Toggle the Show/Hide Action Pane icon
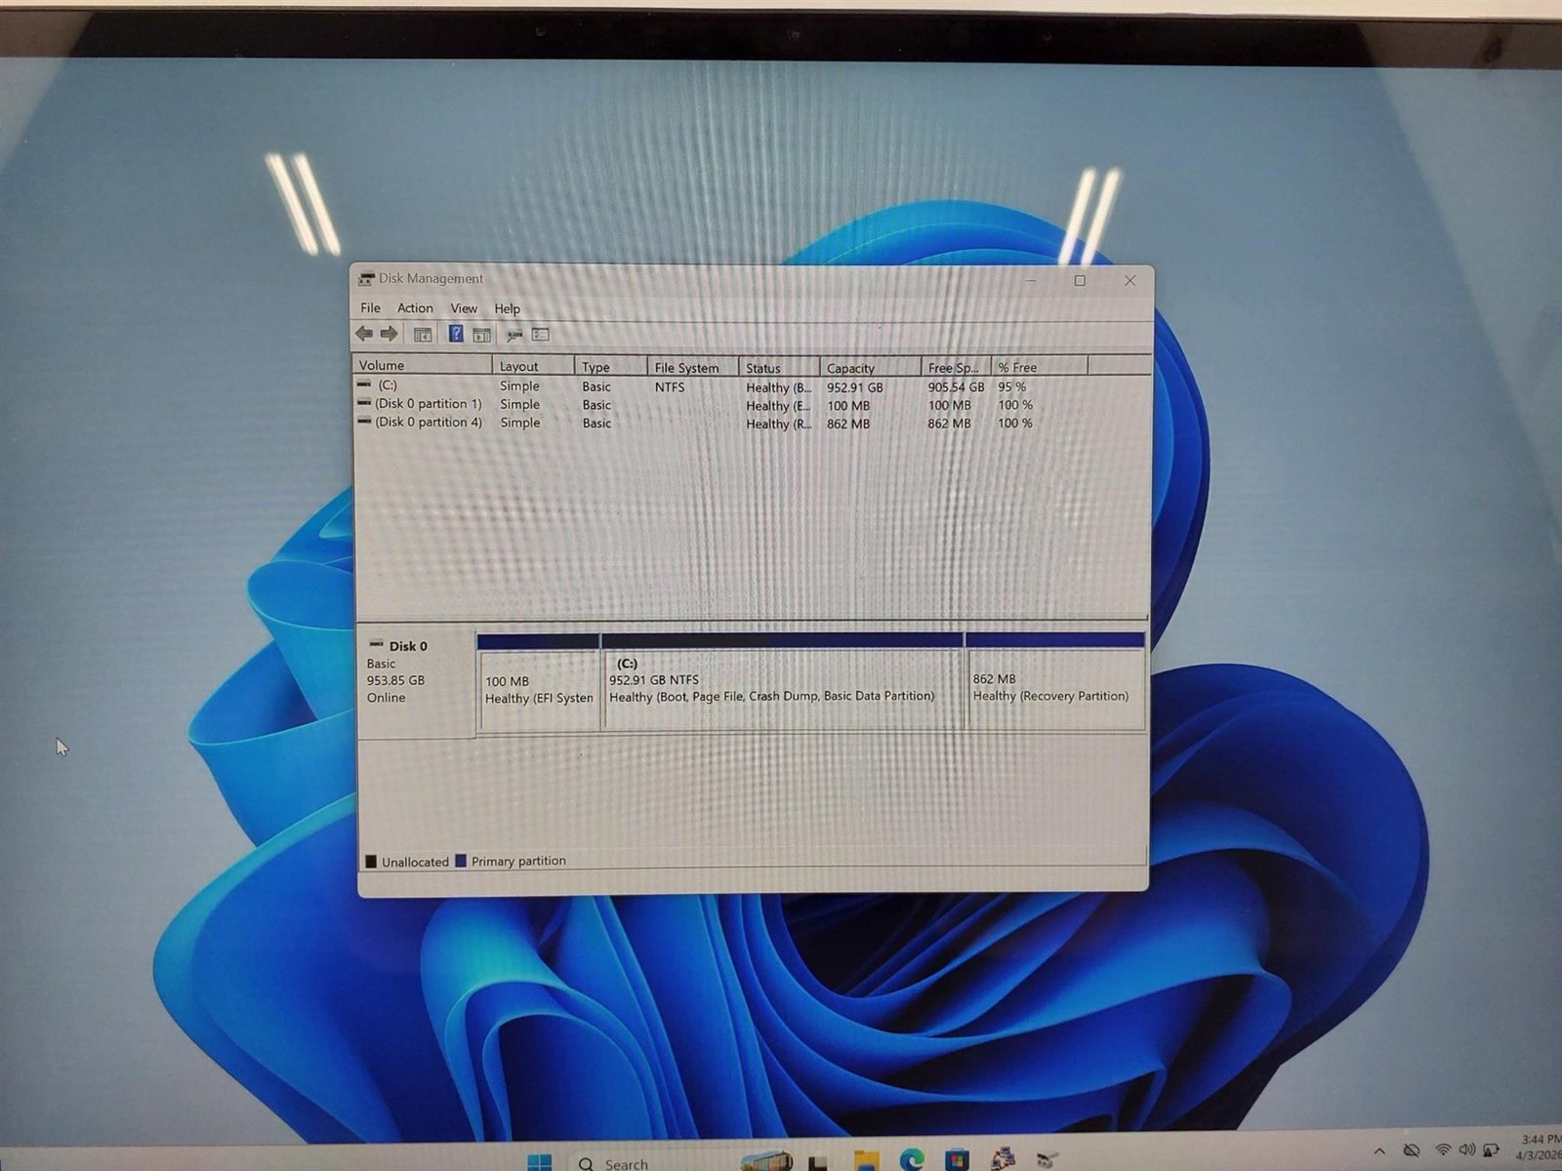This screenshot has height=1171, width=1562. pyautogui.click(x=482, y=335)
